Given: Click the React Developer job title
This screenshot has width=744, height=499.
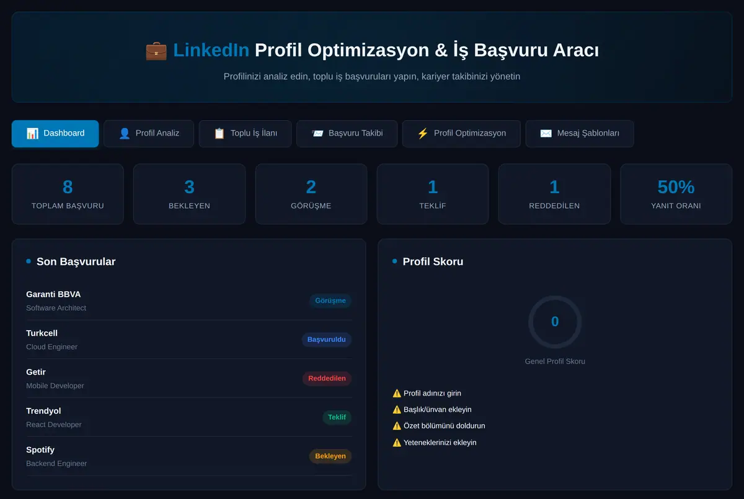Looking at the screenshot, I should pos(54,425).
